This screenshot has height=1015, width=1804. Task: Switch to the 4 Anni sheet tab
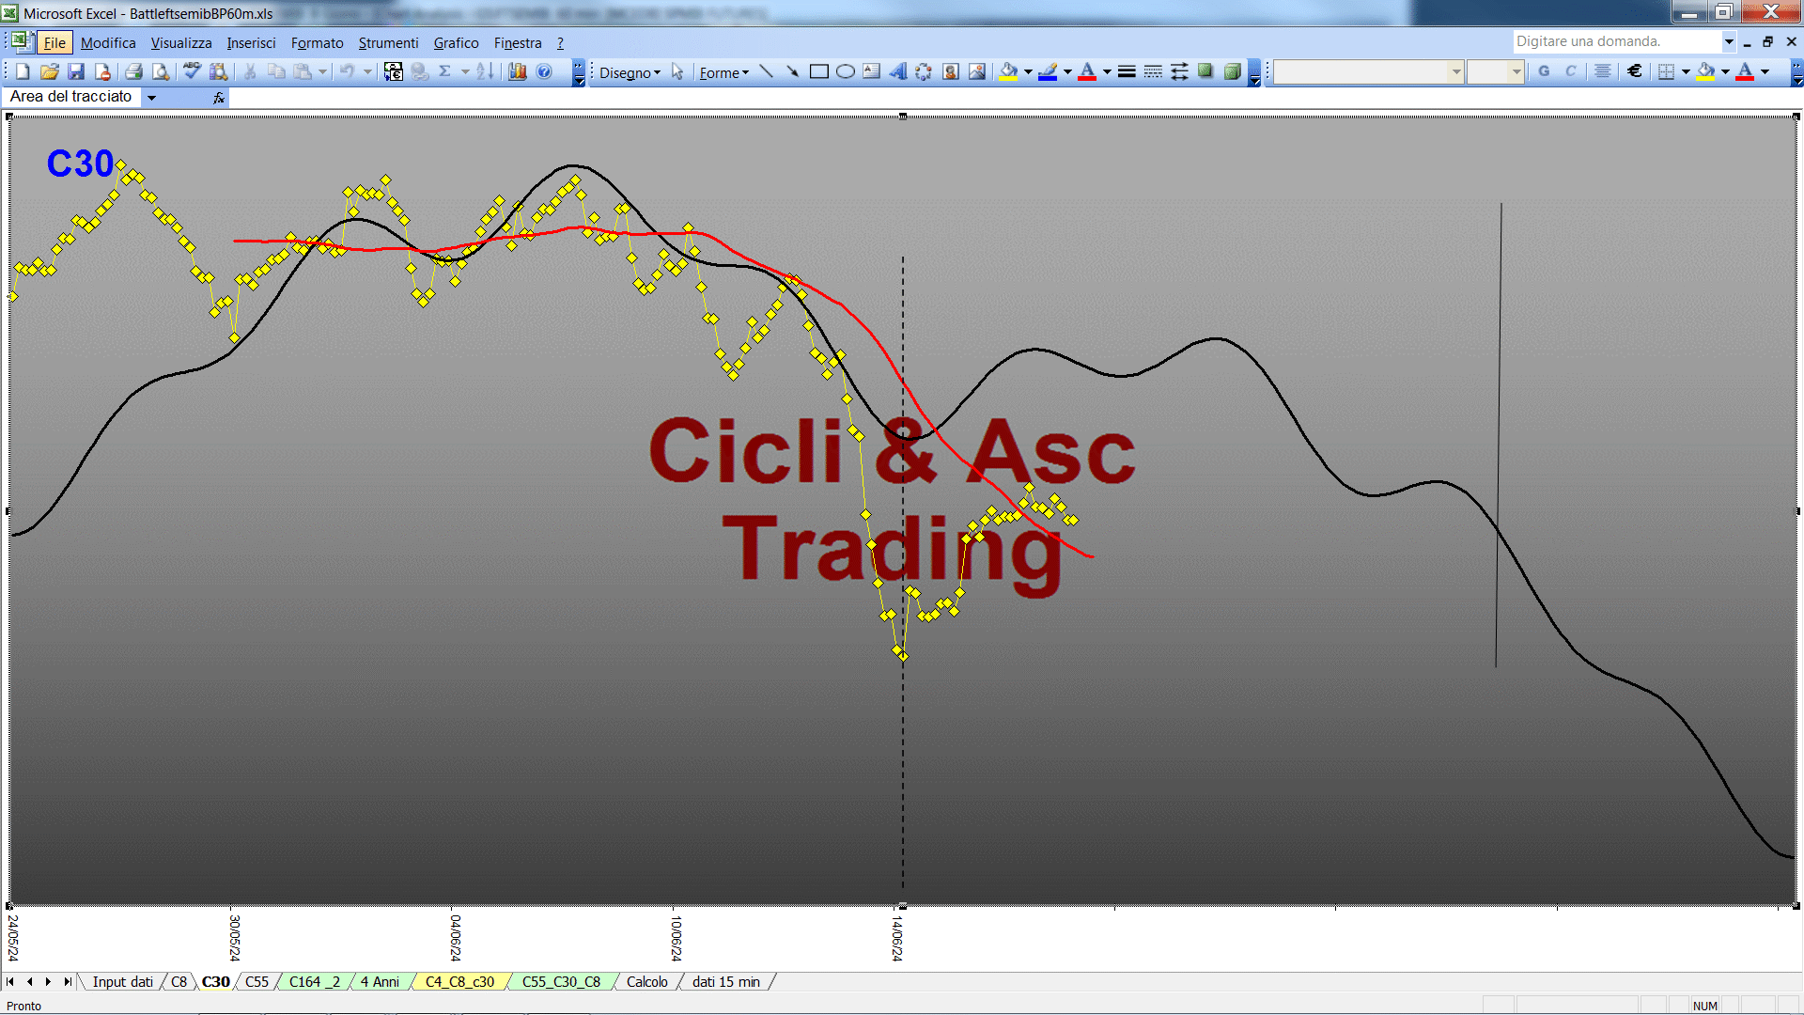coord(380,982)
